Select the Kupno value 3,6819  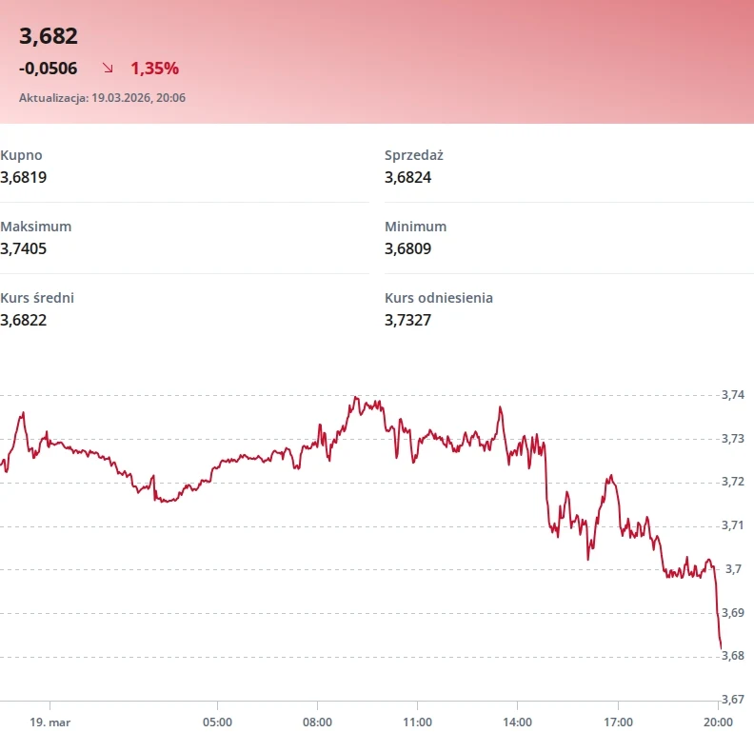click(24, 177)
